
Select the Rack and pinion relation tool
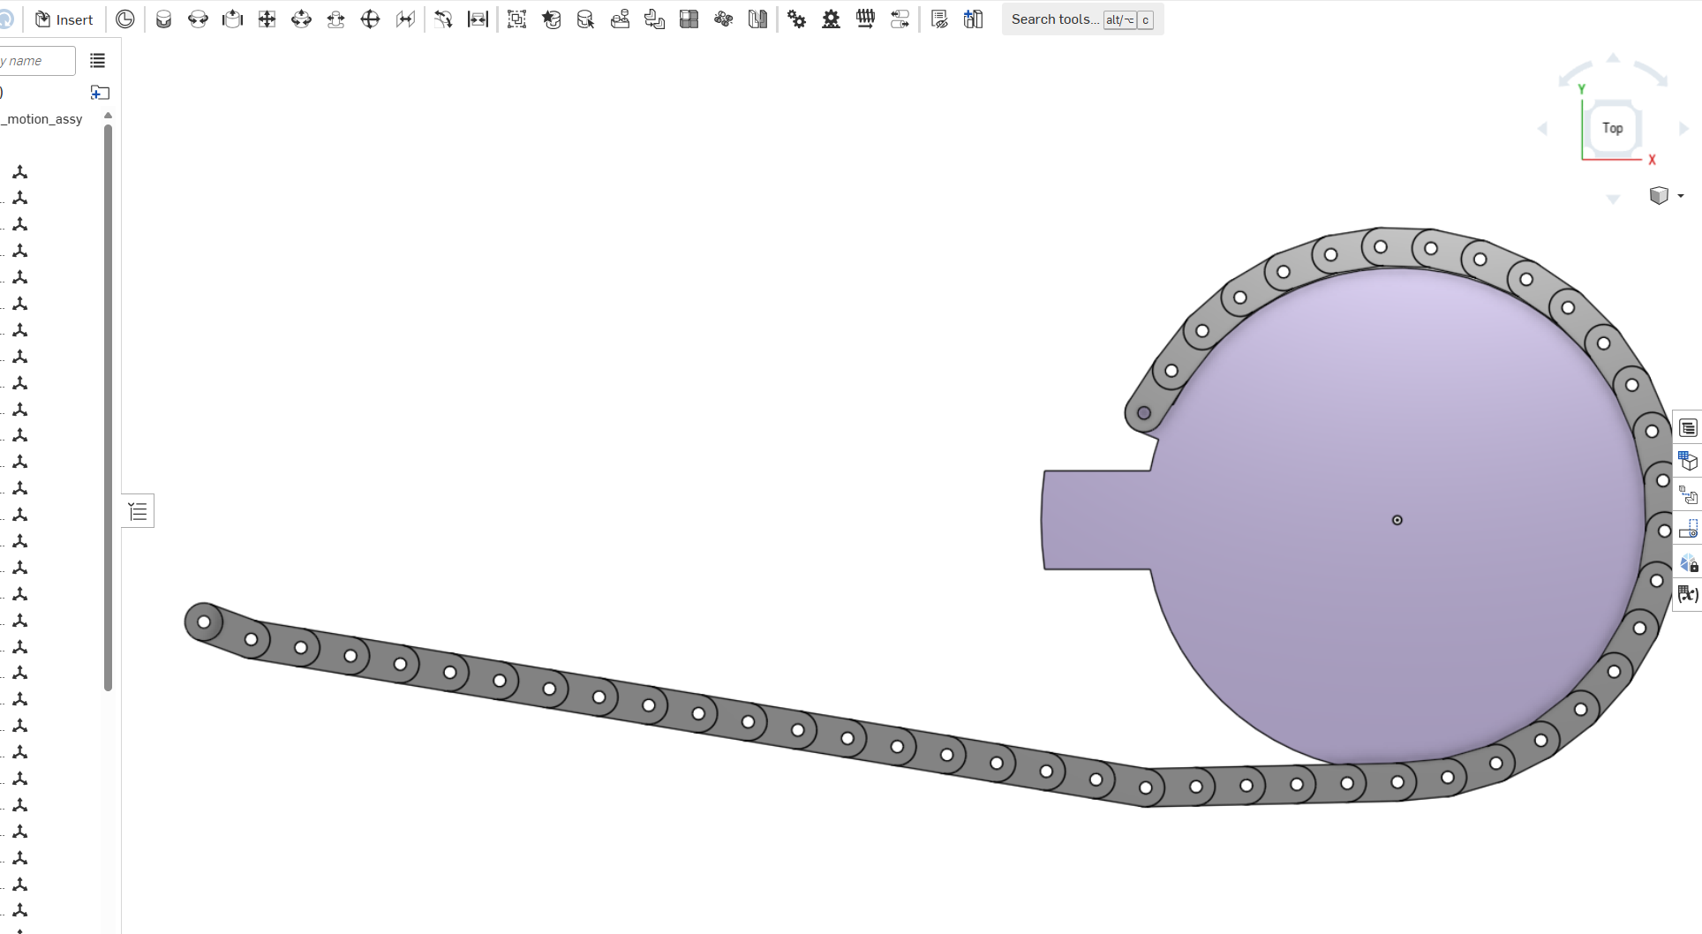coord(831,19)
